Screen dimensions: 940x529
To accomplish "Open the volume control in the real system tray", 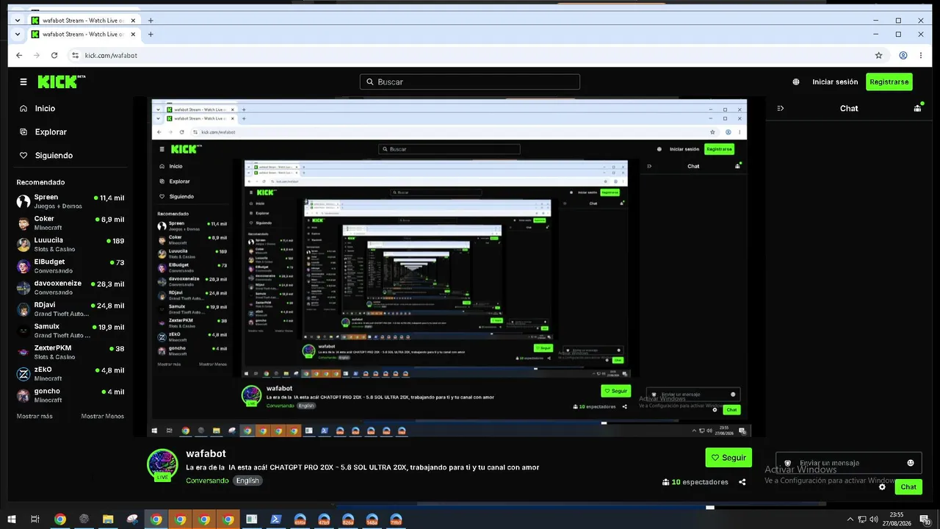I will tap(873, 519).
